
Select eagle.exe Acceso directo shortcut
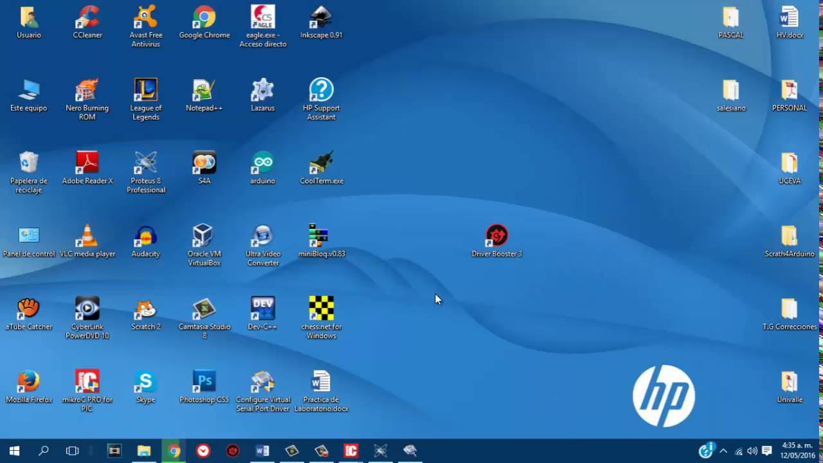(263, 26)
